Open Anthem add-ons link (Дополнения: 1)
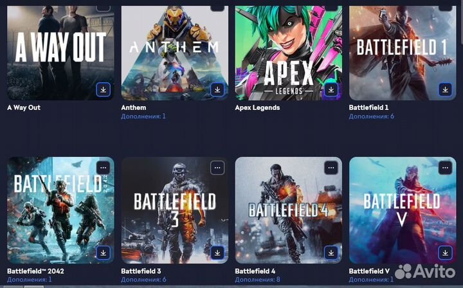 coord(143,116)
